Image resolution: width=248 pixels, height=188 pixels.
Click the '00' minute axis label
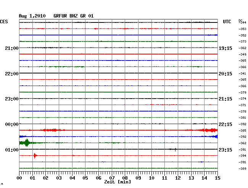[x=19, y=178]
